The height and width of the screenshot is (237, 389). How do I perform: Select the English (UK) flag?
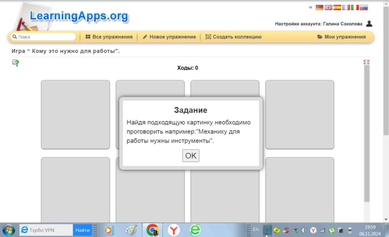pos(329,8)
